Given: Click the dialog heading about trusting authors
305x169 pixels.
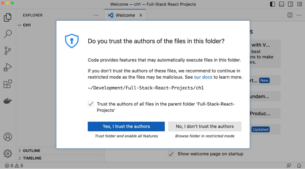Looking at the screenshot, I should pyautogui.click(x=156, y=41).
